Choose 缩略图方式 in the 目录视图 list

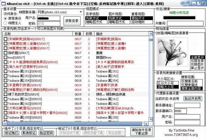[96, 22]
